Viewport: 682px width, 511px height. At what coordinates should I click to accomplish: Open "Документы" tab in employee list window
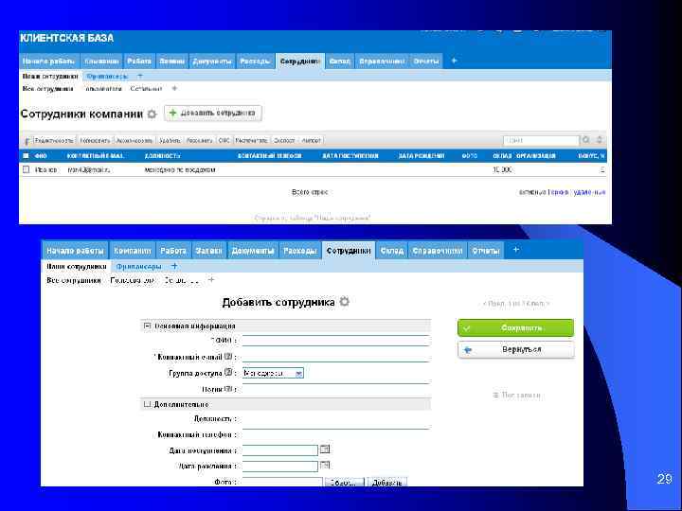pos(212,62)
